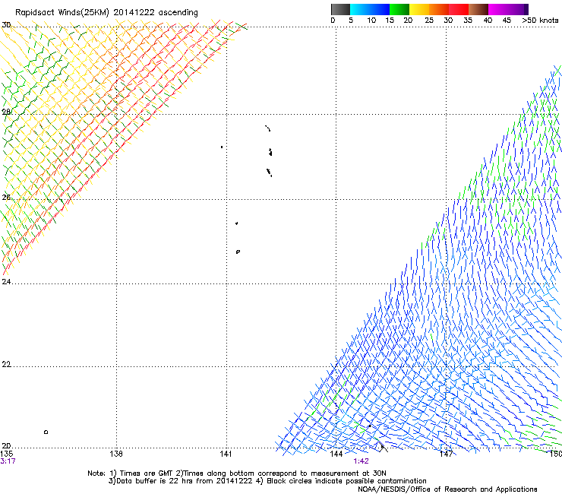
Task: Click the longitude label '135' on bottom axis
Action: [x=6, y=454]
